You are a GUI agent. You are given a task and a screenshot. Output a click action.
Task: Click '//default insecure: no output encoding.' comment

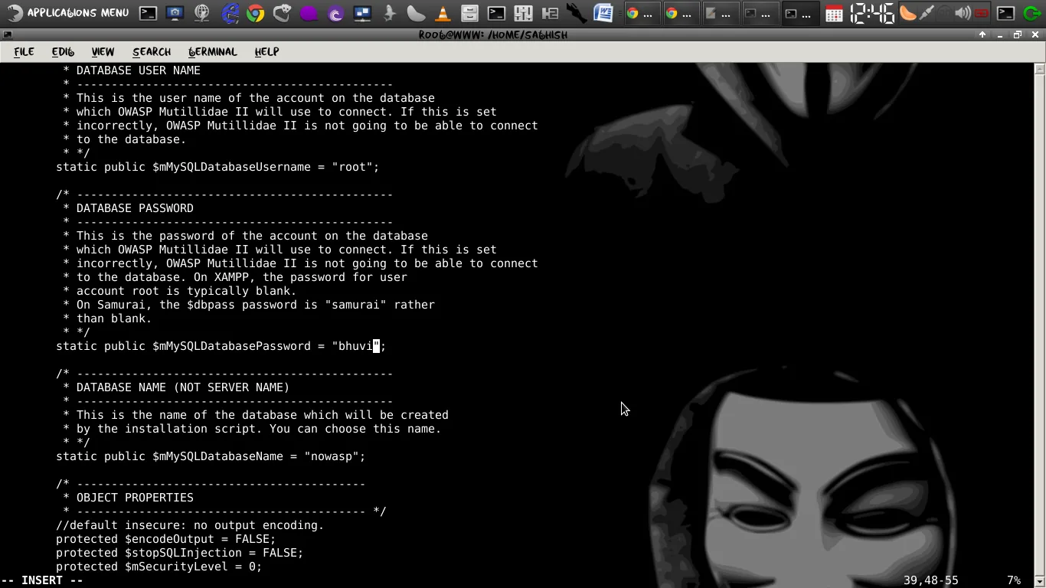[x=190, y=525]
